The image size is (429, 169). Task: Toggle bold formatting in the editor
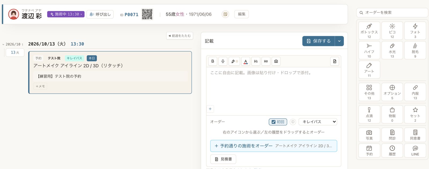(x=213, y=61)
